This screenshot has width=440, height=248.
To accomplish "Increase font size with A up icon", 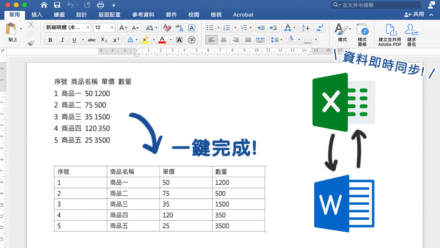I will click(123, 27).
